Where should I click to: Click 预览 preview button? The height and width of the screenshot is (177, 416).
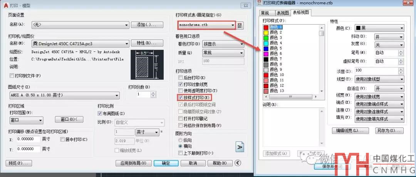[19, 163]
